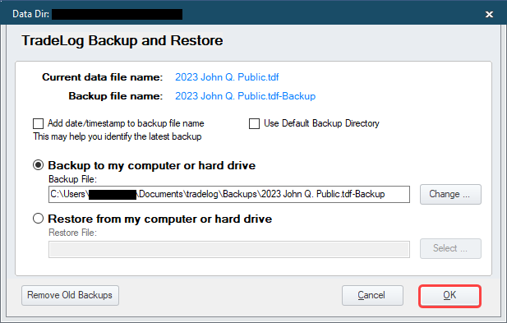Click the Restore File input field

(229, 249)
